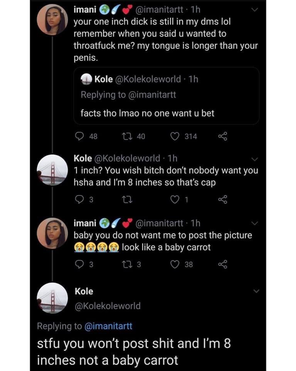This screenshot has width=296, height=371.
Task: Retweet Kole's '1 inch?' tweet
Action: click(127, 200)
